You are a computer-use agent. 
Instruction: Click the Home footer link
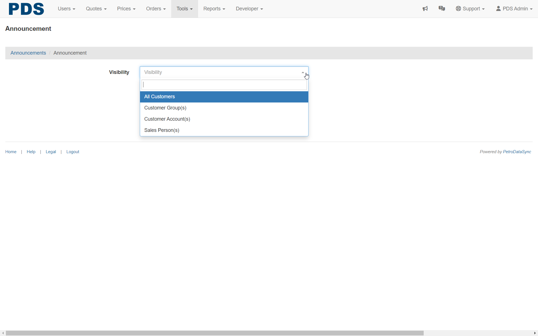tap(11, 152)
